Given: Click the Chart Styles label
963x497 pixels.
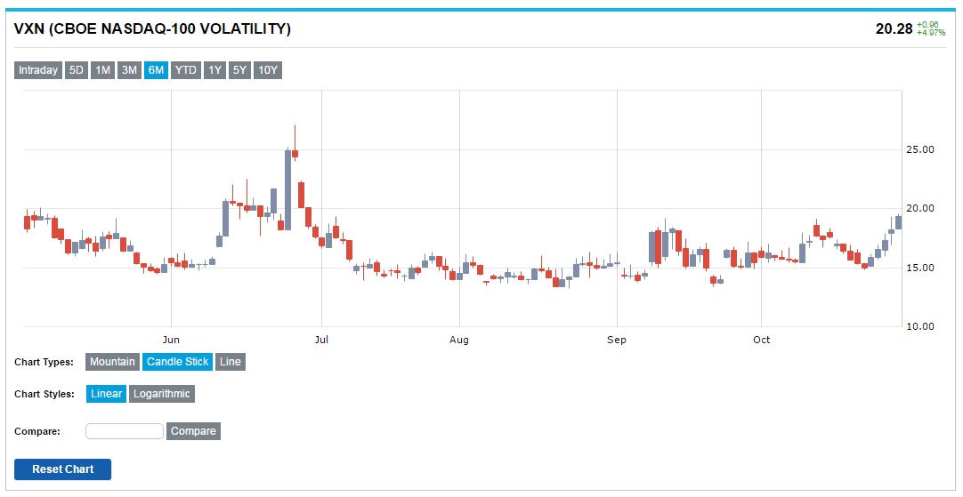Looking at the screenshot, I should tap(45, 394).
